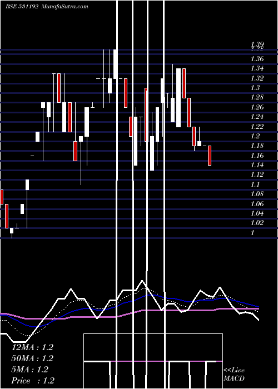Image resolution: width=278 pixels, height=389 pixels.
Task: Select the 1.12 price axis label
Action: [257, 174]
